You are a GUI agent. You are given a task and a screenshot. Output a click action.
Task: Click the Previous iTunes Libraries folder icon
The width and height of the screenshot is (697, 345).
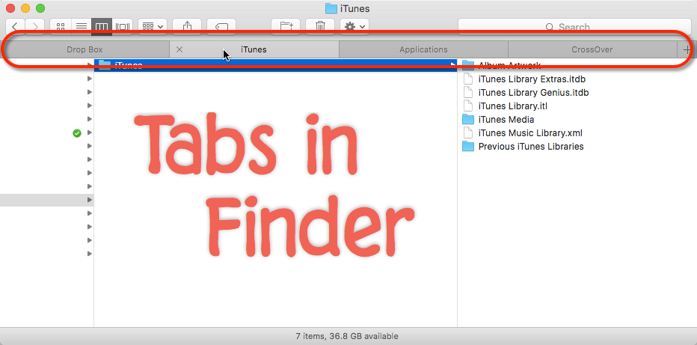tap(467, 146)
